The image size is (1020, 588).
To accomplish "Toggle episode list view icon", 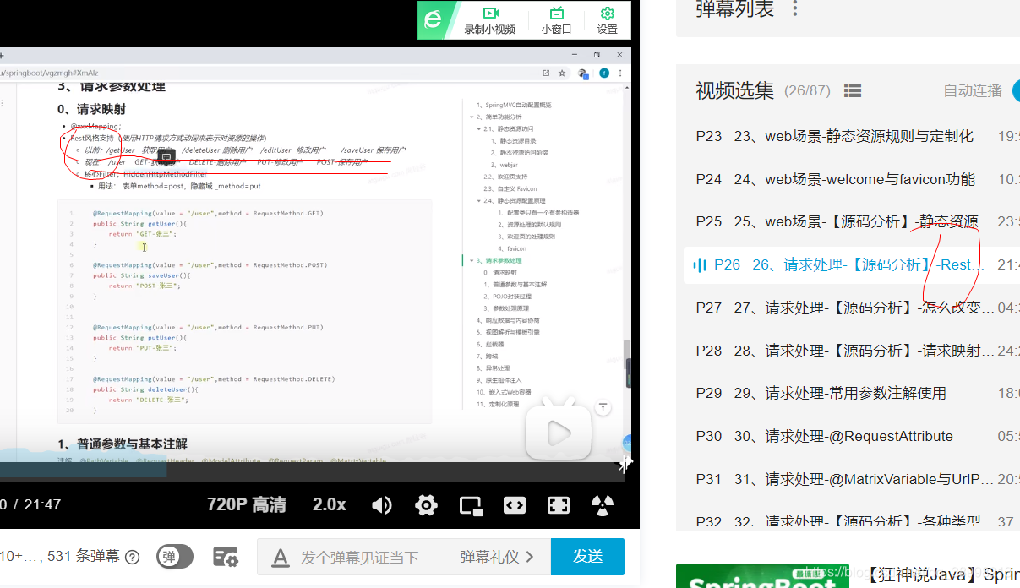I will [853, 90].
